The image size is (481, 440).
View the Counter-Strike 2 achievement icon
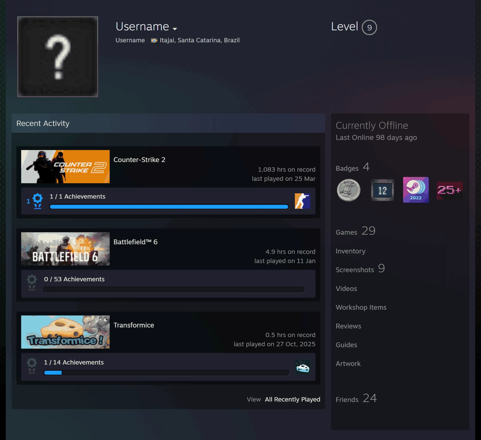tap(302, 201)
